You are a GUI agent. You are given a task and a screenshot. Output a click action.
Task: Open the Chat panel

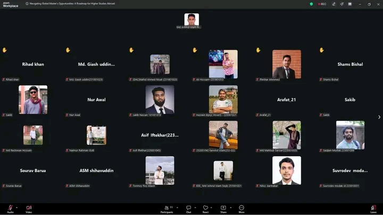[188, 208]
